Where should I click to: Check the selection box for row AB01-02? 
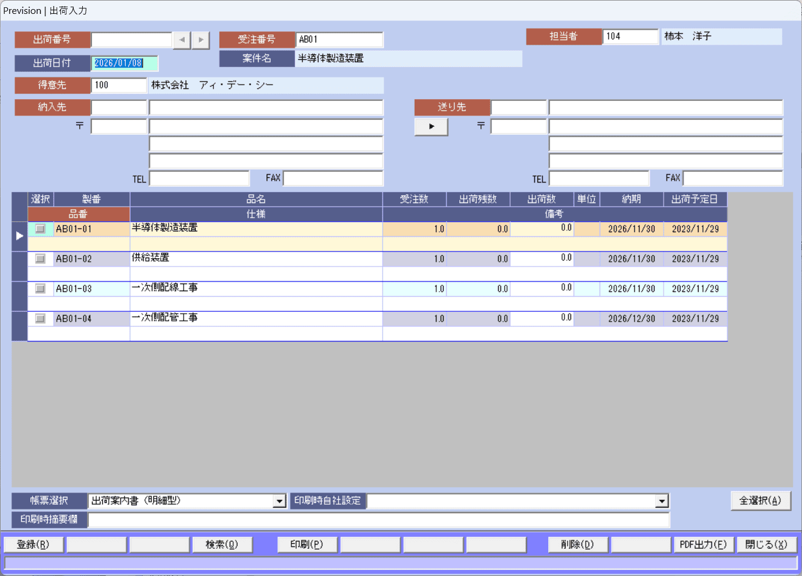(40, 259)
